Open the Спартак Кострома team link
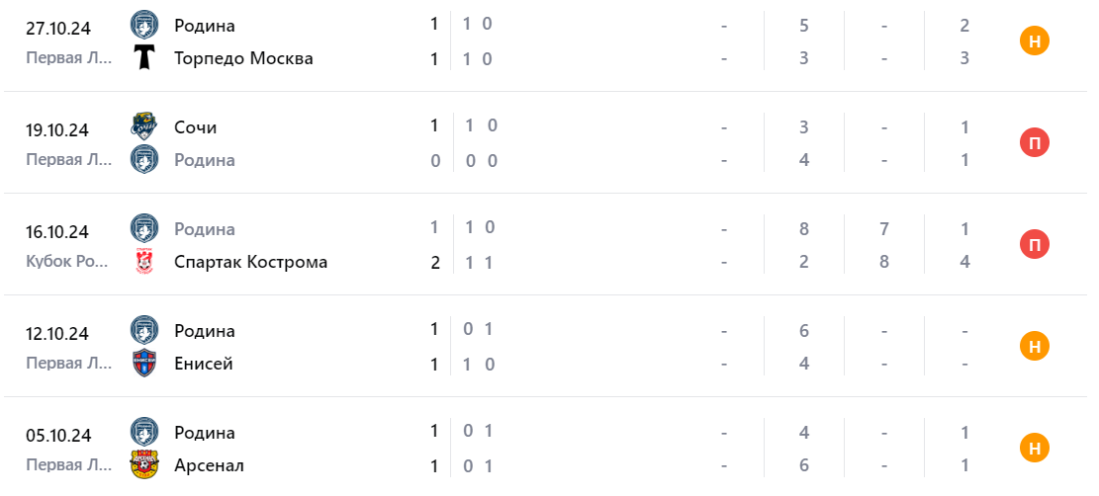The height and width of the screenshot is (496, 1099). [x=250, y=262]
